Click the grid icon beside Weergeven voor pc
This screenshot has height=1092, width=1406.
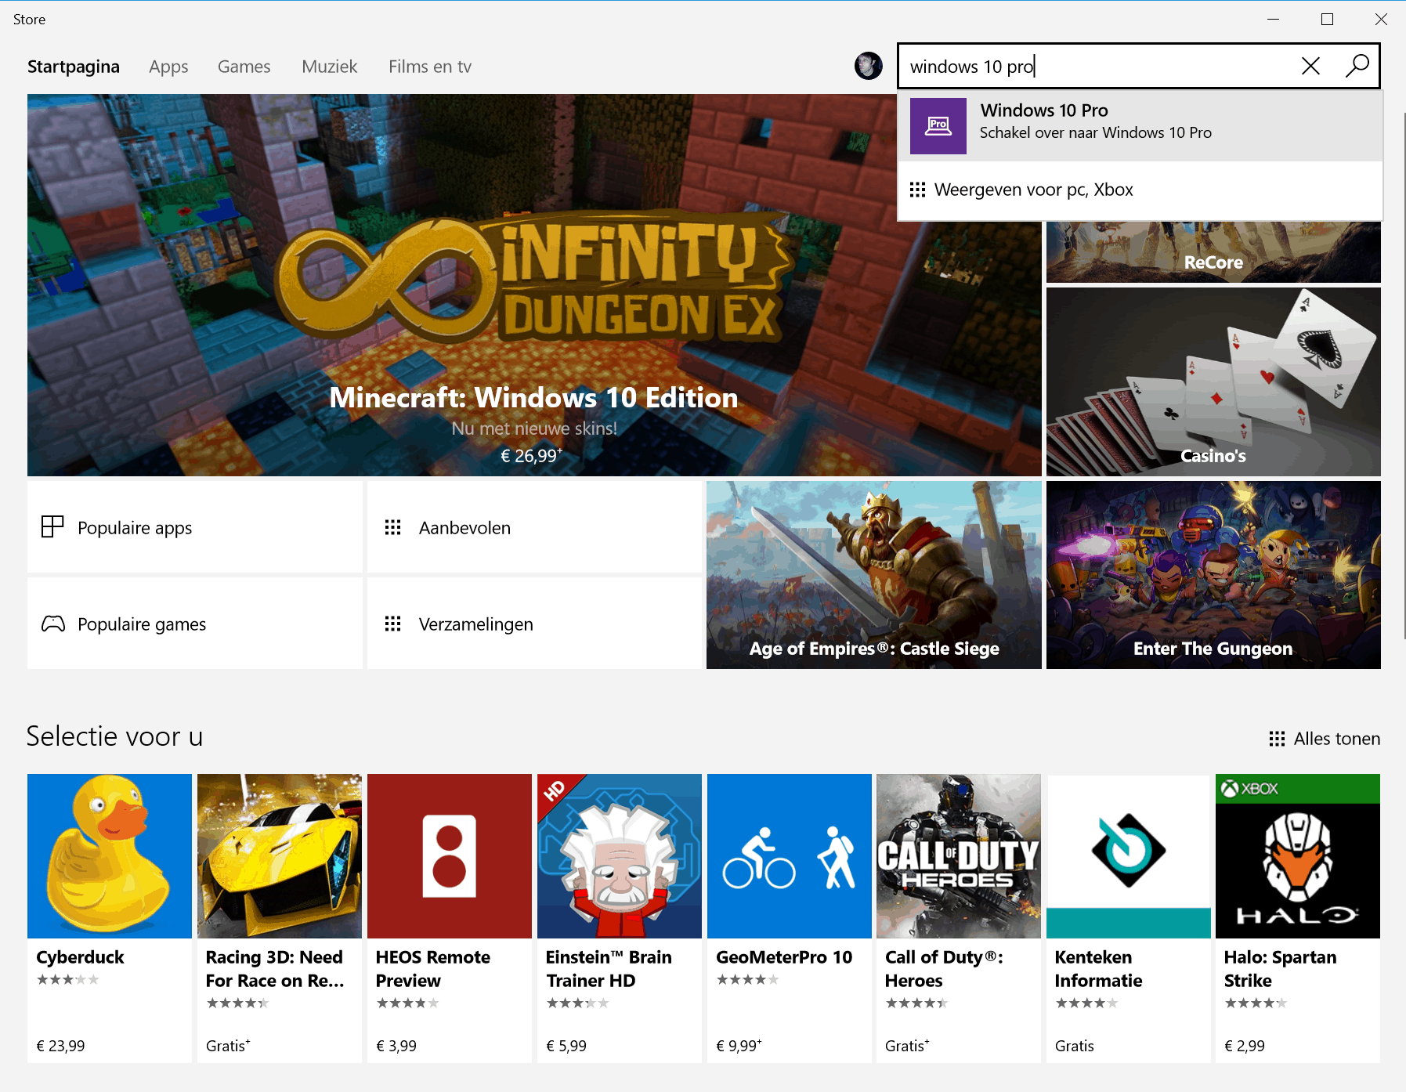[917, 190]
